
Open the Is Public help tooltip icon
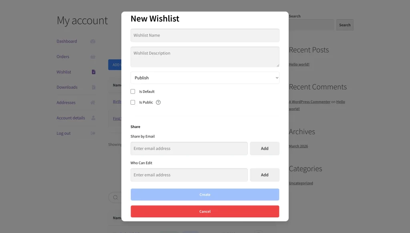pyautogui.click(x=158, y=102)
